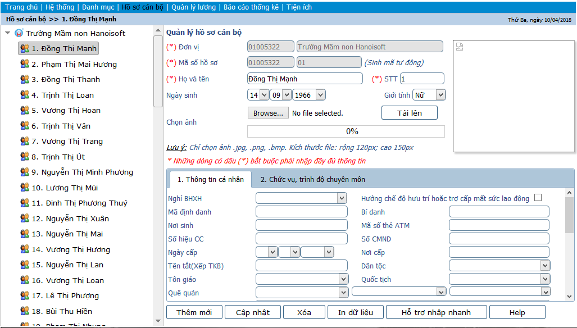Open the Hệ thống menu
This screenshot has height=328, width=577.
click(x=60, y=7)
